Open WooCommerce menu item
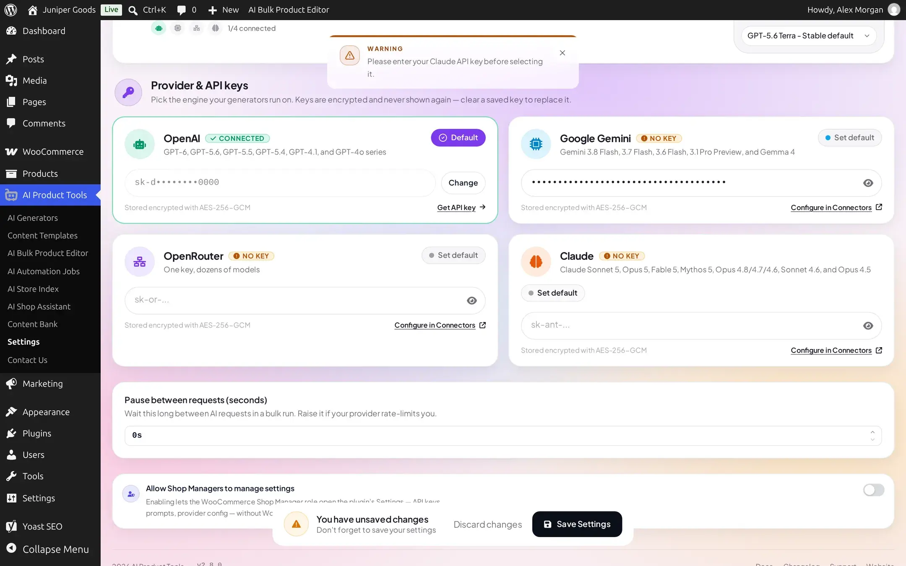Image resolution: width=906 pixels, height=566 pixels. 50,152
